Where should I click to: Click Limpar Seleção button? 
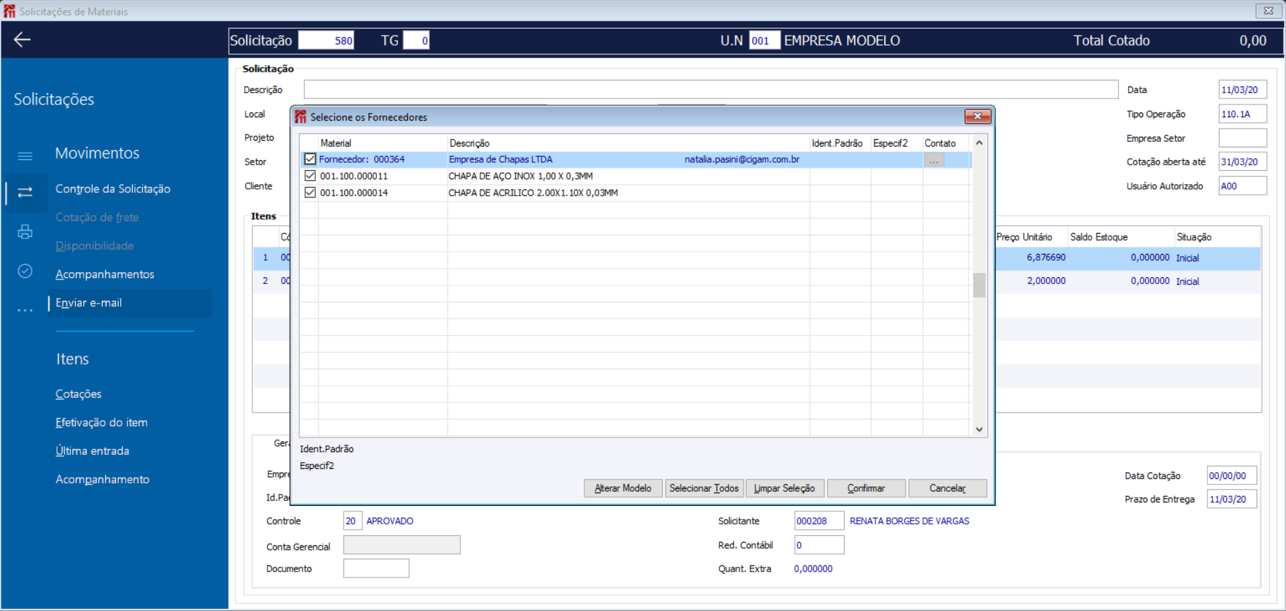784,488
